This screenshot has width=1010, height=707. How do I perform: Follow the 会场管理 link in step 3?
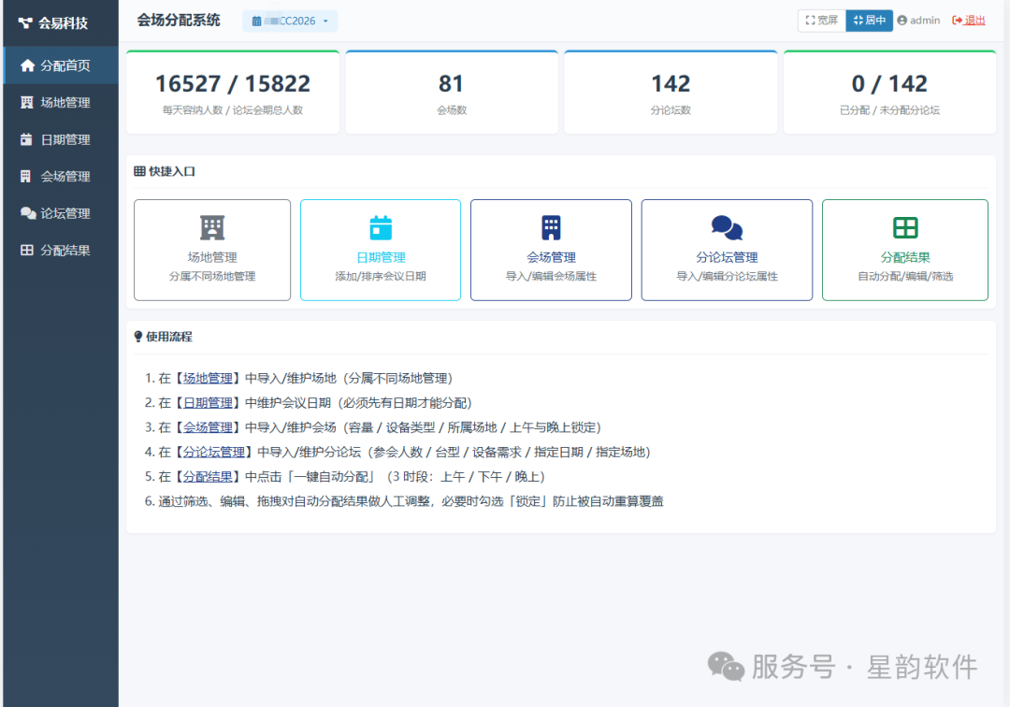208,427
